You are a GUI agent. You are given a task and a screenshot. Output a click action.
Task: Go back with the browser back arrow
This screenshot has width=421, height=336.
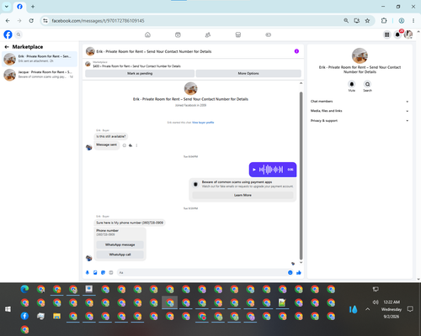tap(8, 21)
